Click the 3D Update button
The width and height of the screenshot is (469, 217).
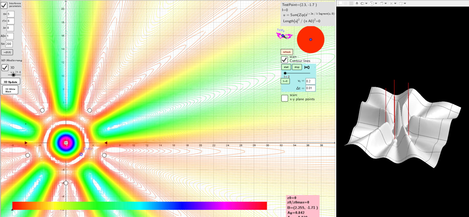[10, 82]
